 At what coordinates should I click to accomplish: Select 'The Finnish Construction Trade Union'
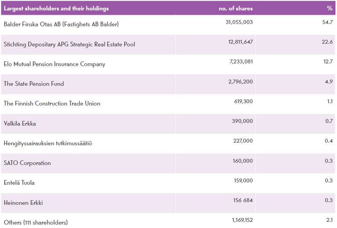[x=52, y=103]
